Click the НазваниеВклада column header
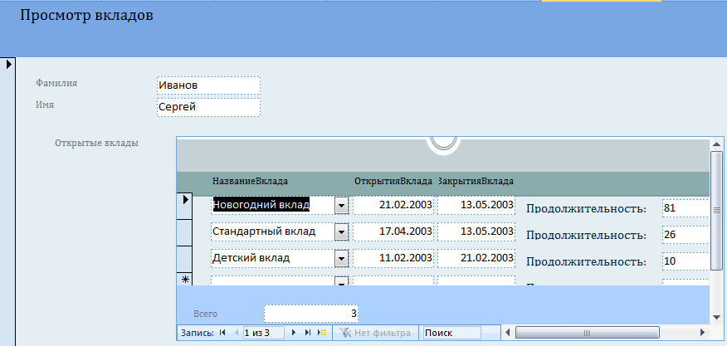This screenshot has height=346, width=727. click(250, 182)
